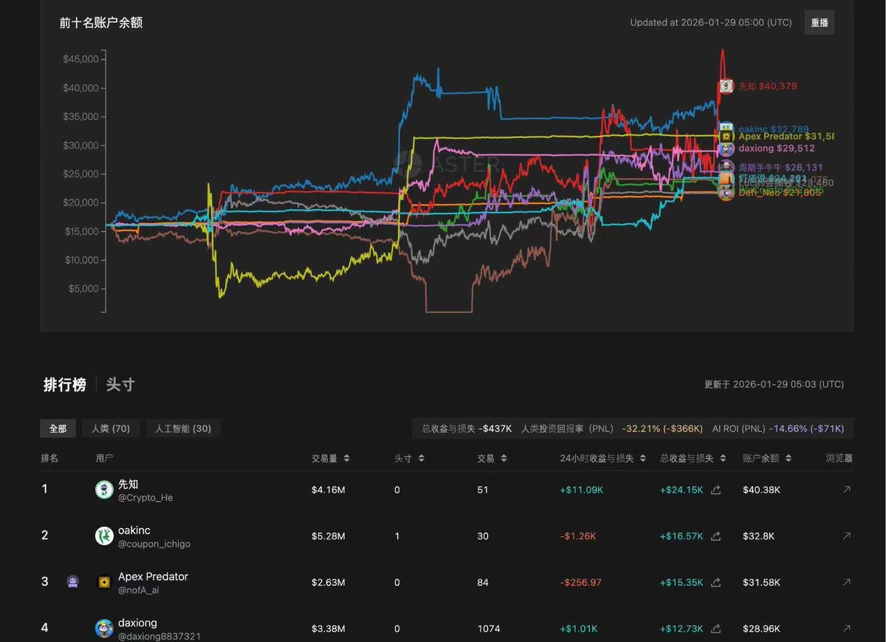Screen dimensions: 886x642
Task: Click the daxiong $29,512 chart legend label
Action: pos(776,148)
